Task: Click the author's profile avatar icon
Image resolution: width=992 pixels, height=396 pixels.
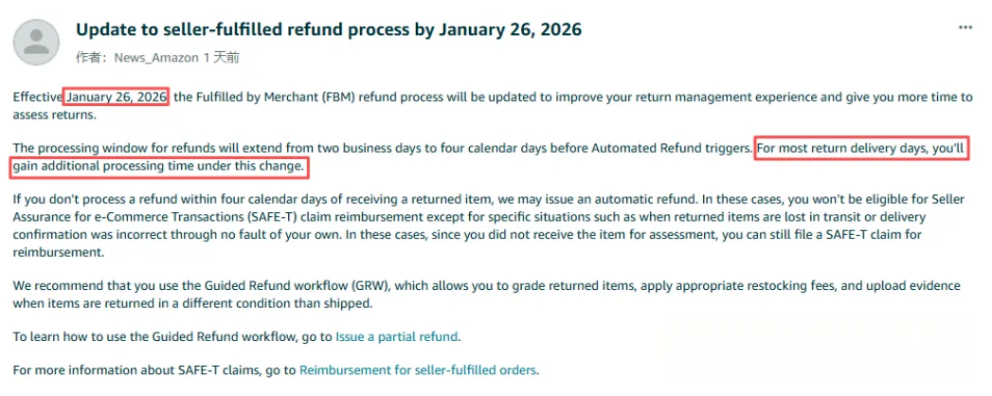Action: click(37, 41)
